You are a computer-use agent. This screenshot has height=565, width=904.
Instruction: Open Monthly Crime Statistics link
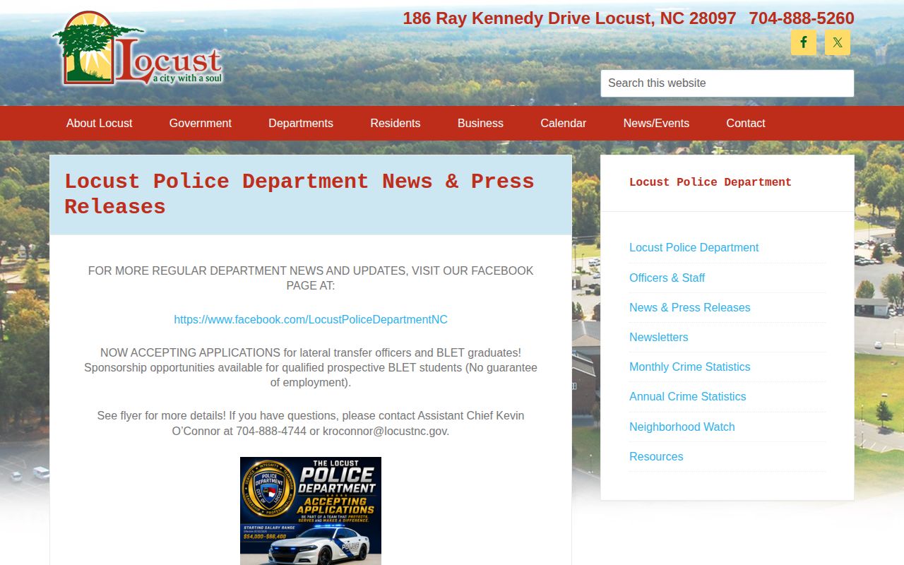690,367
